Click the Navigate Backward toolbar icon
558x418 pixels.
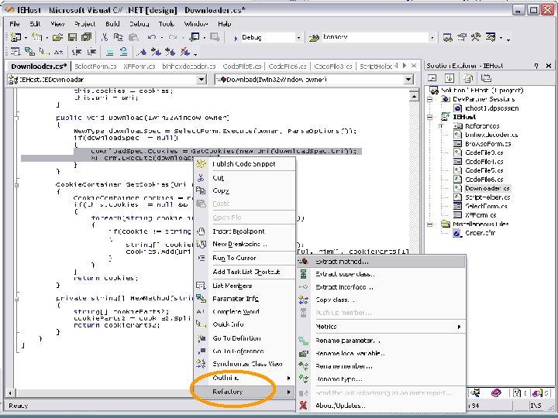(x=195, y=37)
